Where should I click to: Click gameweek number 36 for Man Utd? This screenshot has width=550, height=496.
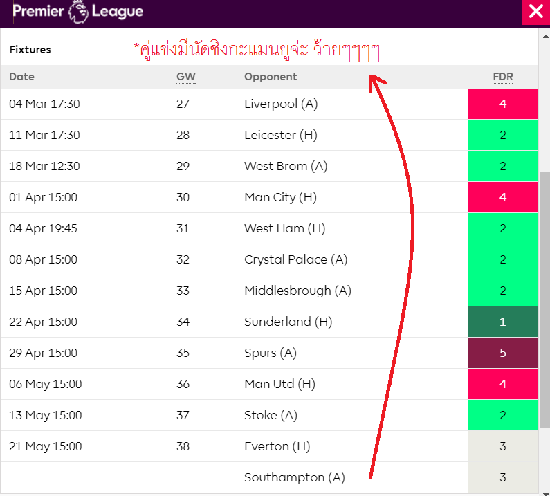(x=183, y=384)
